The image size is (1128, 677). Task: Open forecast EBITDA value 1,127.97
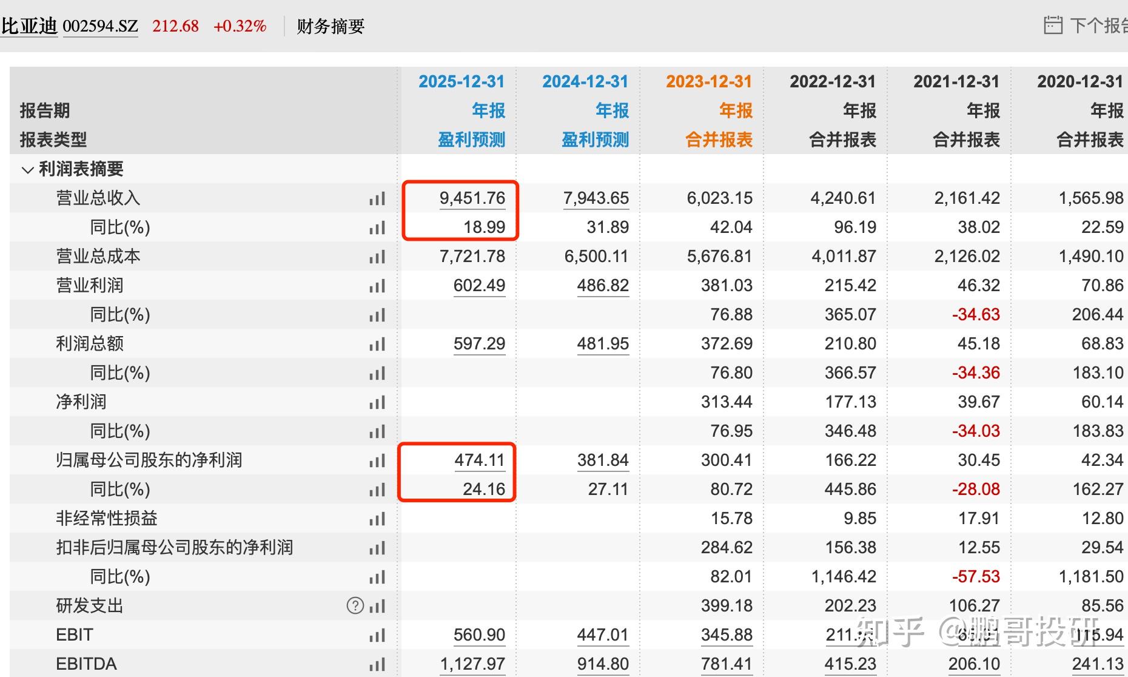[x=472, y=664]
